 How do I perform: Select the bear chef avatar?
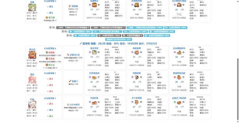(x=32, y=55)
